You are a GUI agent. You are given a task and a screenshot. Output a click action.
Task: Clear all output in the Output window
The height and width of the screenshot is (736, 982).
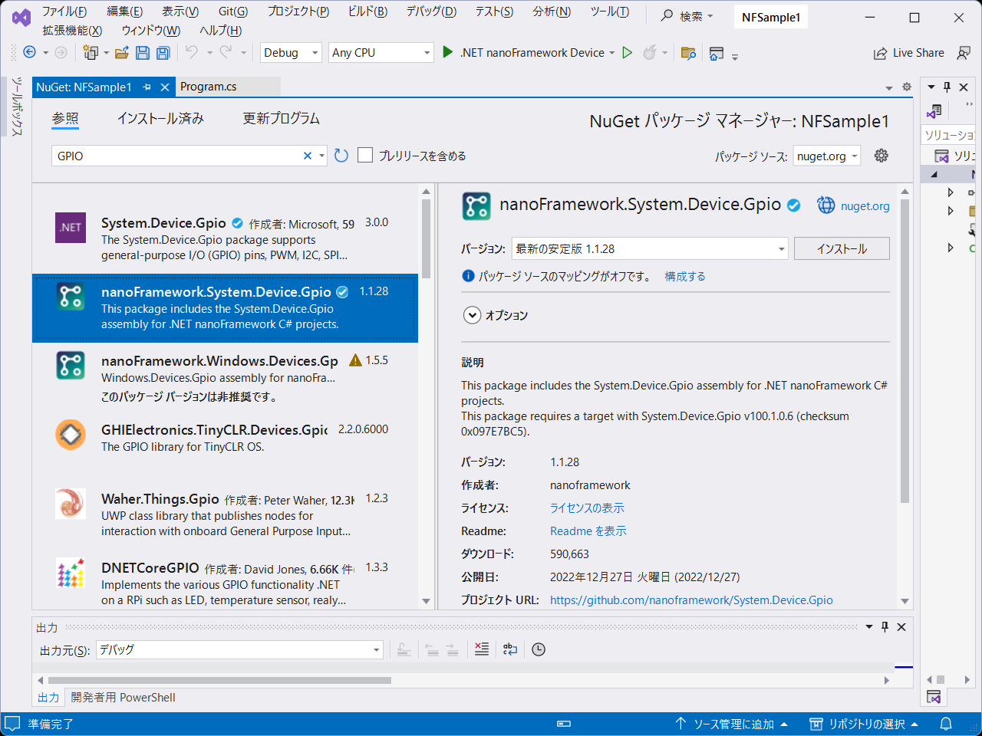pyautogui.click(x=482, y=649)
